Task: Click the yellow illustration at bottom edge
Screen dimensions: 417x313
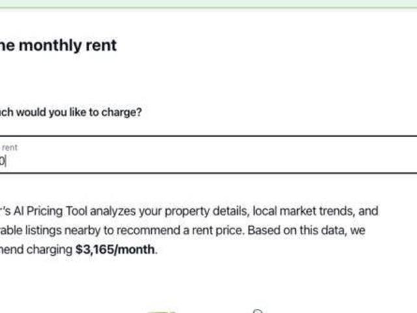Action: point(162,311)
